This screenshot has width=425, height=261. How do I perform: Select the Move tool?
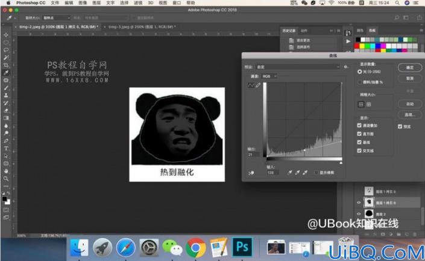(x=6, y=35)
